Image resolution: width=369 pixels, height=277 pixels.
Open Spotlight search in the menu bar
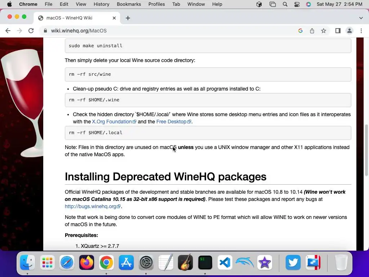point(285,4)
